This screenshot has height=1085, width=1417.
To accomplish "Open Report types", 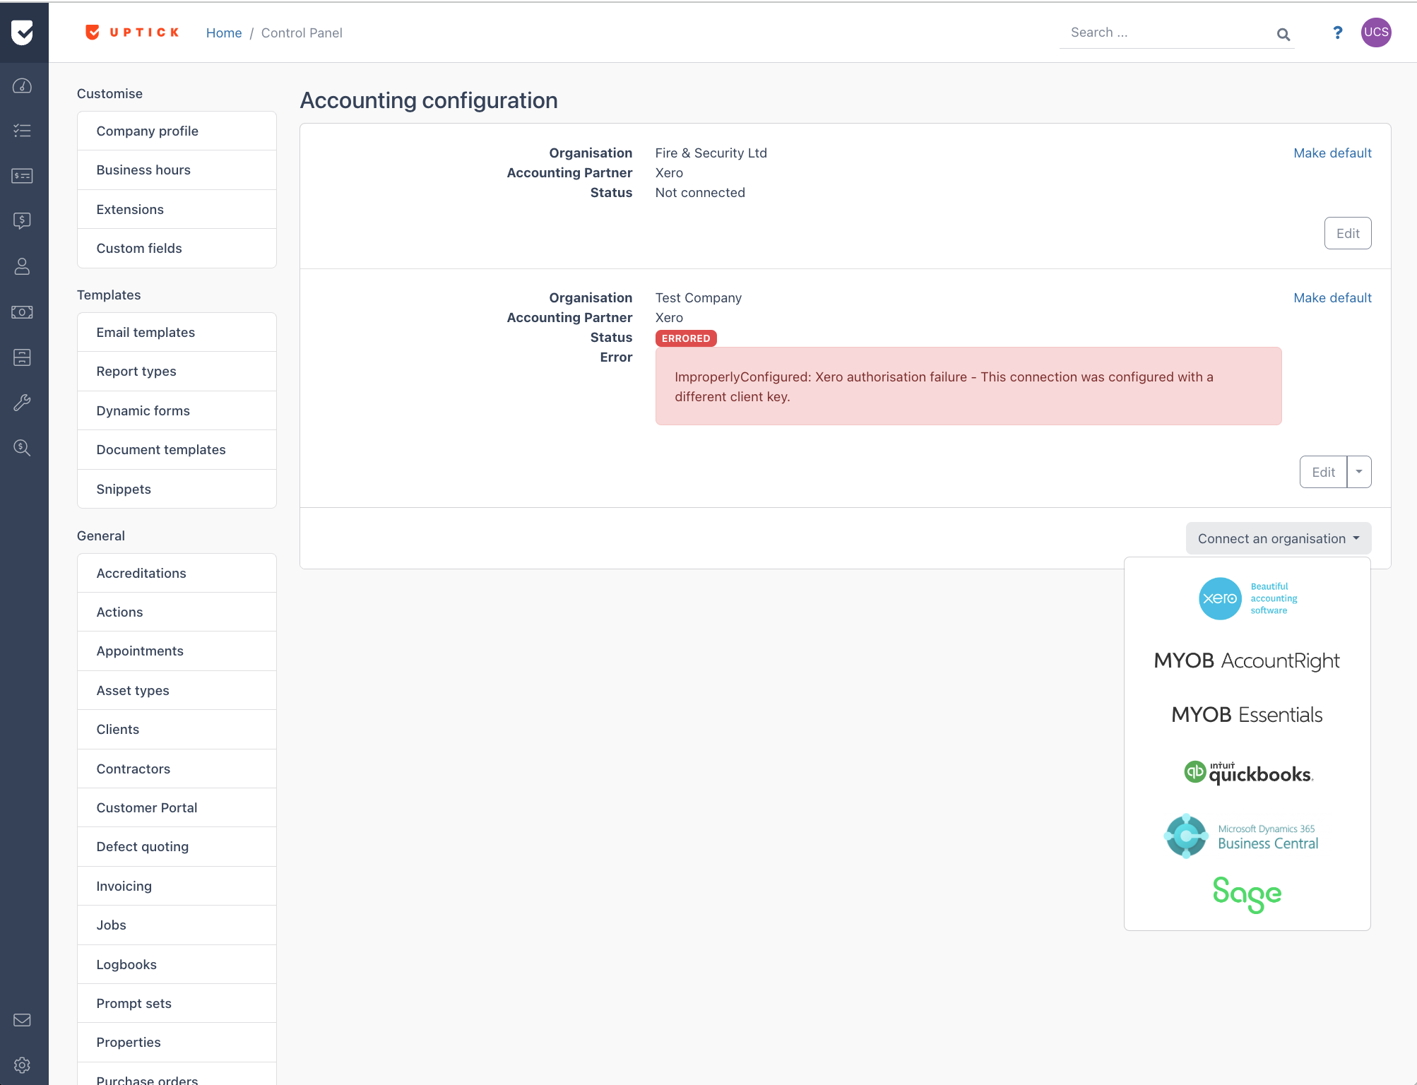I will point(177,372).
